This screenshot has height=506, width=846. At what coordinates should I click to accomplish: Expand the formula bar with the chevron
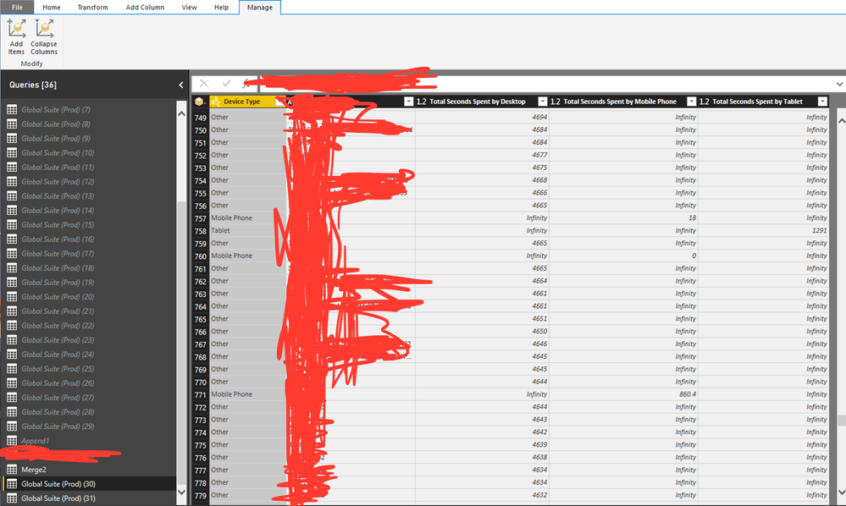pyautogui.click(x=839, y=84)
